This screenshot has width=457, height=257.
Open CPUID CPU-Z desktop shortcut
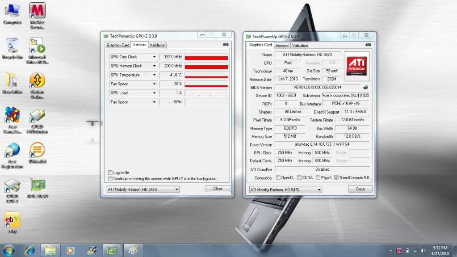point(12,190)
